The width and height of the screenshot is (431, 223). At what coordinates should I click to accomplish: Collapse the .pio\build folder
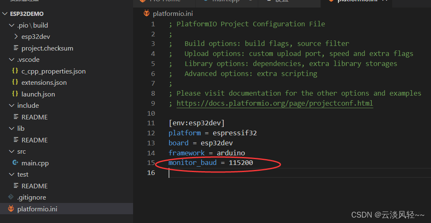coord(12,25)
